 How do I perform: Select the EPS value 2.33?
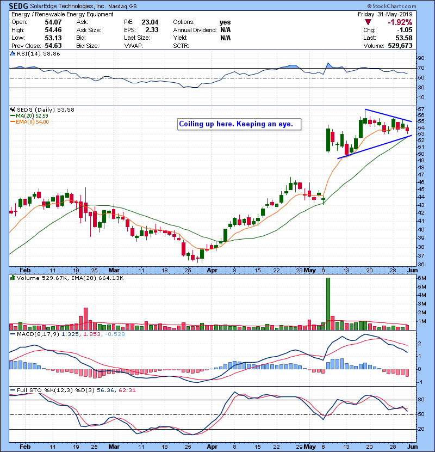coord(152,30)
